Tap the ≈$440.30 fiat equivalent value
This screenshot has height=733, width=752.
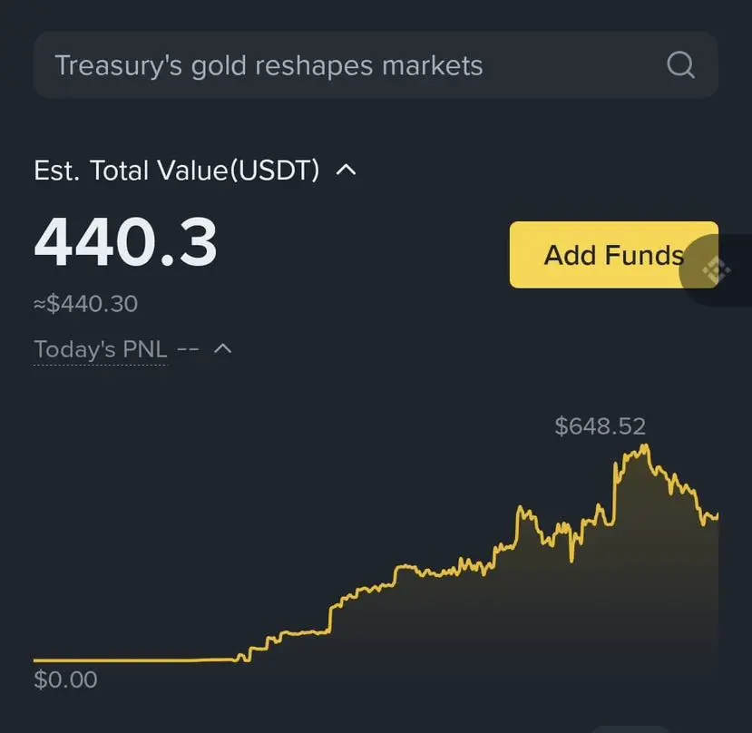[86, 304]
